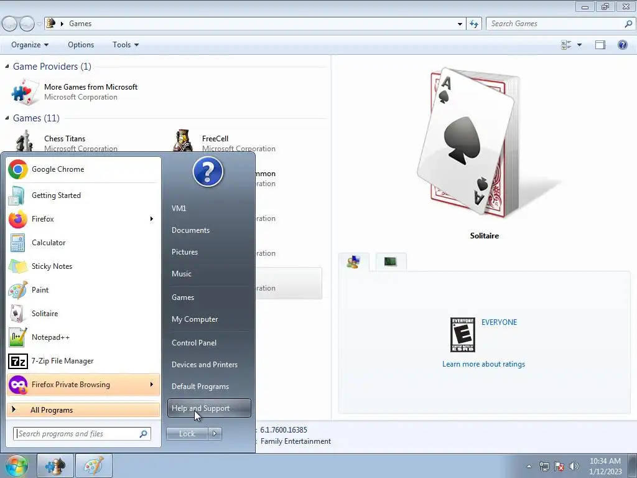The height and width of the screenshot is (478, 637).
Task: Click the ESRB Everyone rating icon
Action: 463,335
